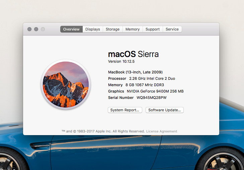Click the macOS Sierra title
The image size is (244, 170).
tap(133, 54)
